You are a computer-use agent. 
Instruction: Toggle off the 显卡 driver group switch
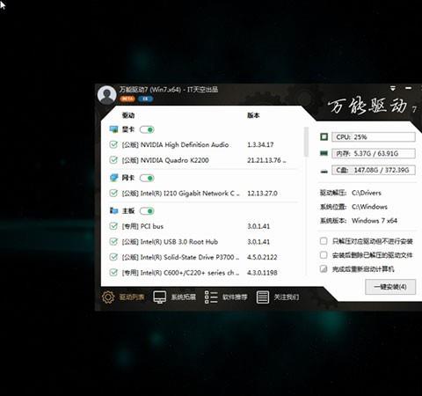(147, 129)
